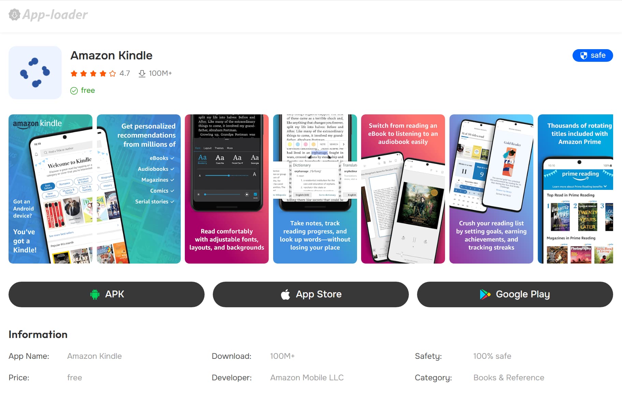622x409 pixels.
Task: Open the take notes dictionary screenshot
Action: click(315, 189)
